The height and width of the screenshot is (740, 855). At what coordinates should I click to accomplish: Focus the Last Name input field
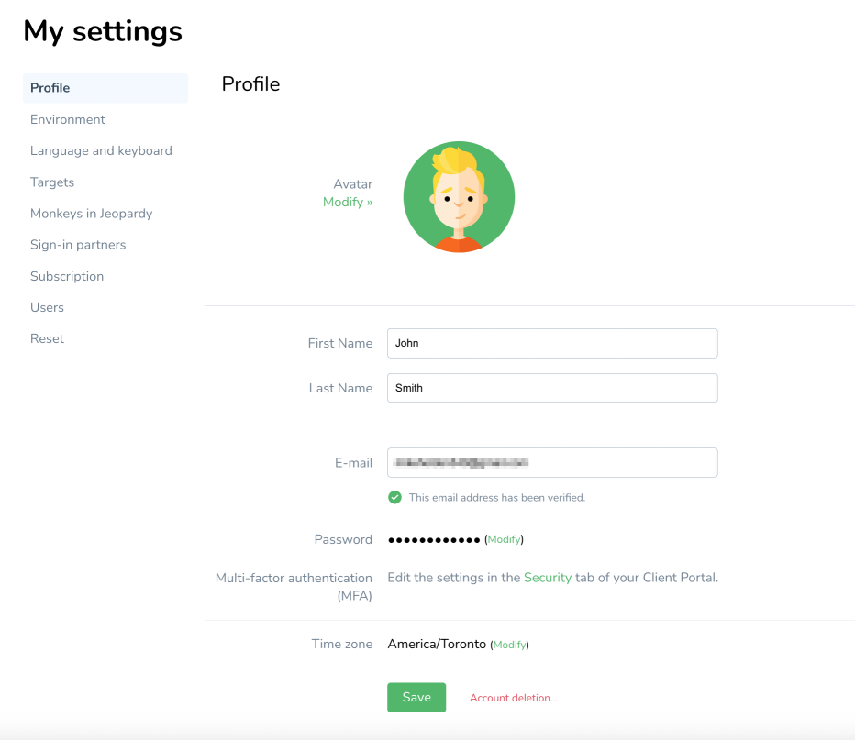[552, 388]
